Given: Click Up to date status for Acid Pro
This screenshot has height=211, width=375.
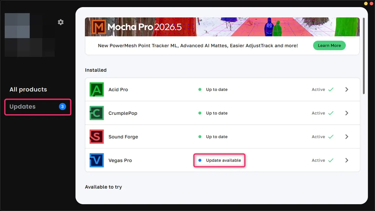Looking at the screenshot, I should (217, 89).
